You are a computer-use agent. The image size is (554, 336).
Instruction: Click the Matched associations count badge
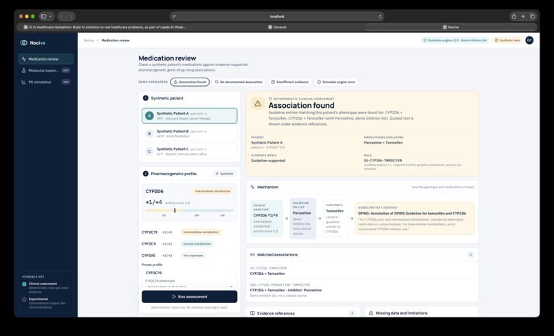470,254
